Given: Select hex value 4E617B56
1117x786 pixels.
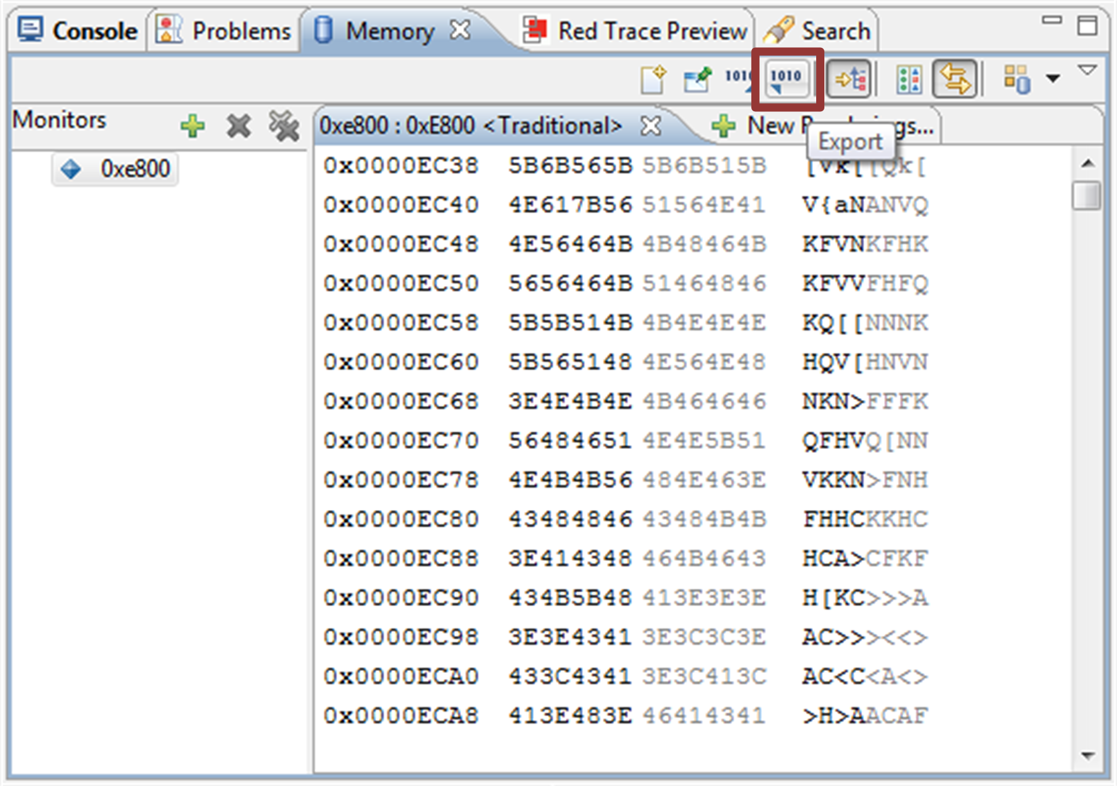Looking at the screenshot, I should pyautogui.click(x=570, y=205).
